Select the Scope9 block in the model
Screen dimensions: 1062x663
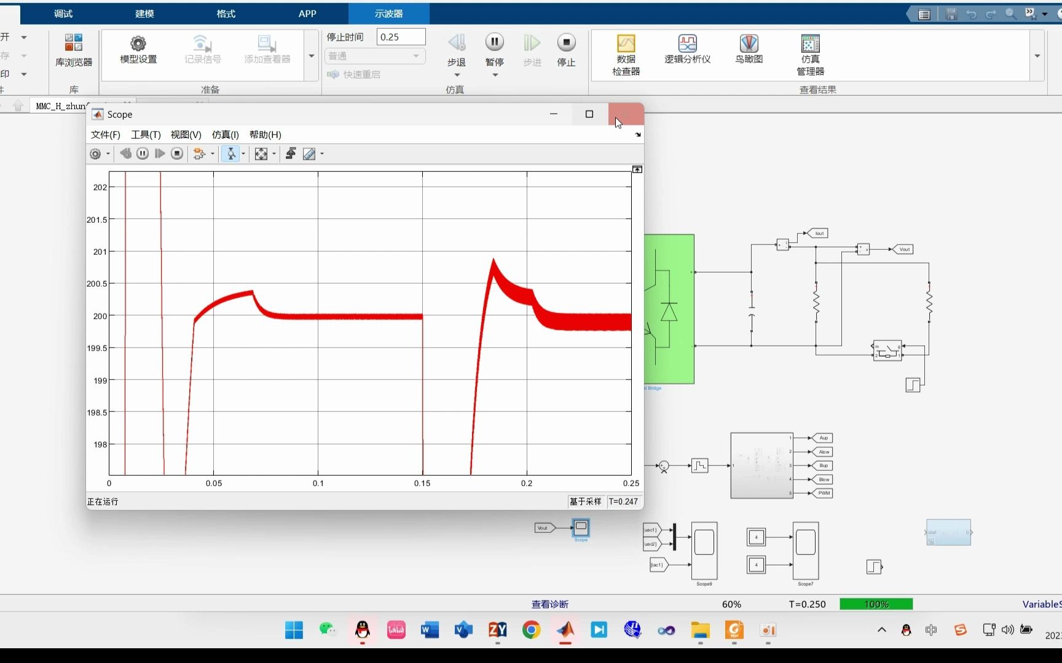point(704,551)
